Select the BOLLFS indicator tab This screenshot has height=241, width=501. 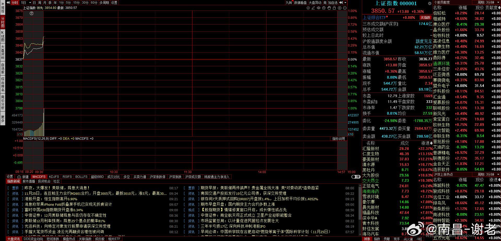(81, 177)
